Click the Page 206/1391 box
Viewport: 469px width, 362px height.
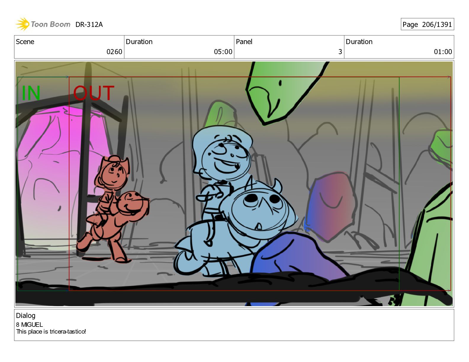click(x=427, y=24)
